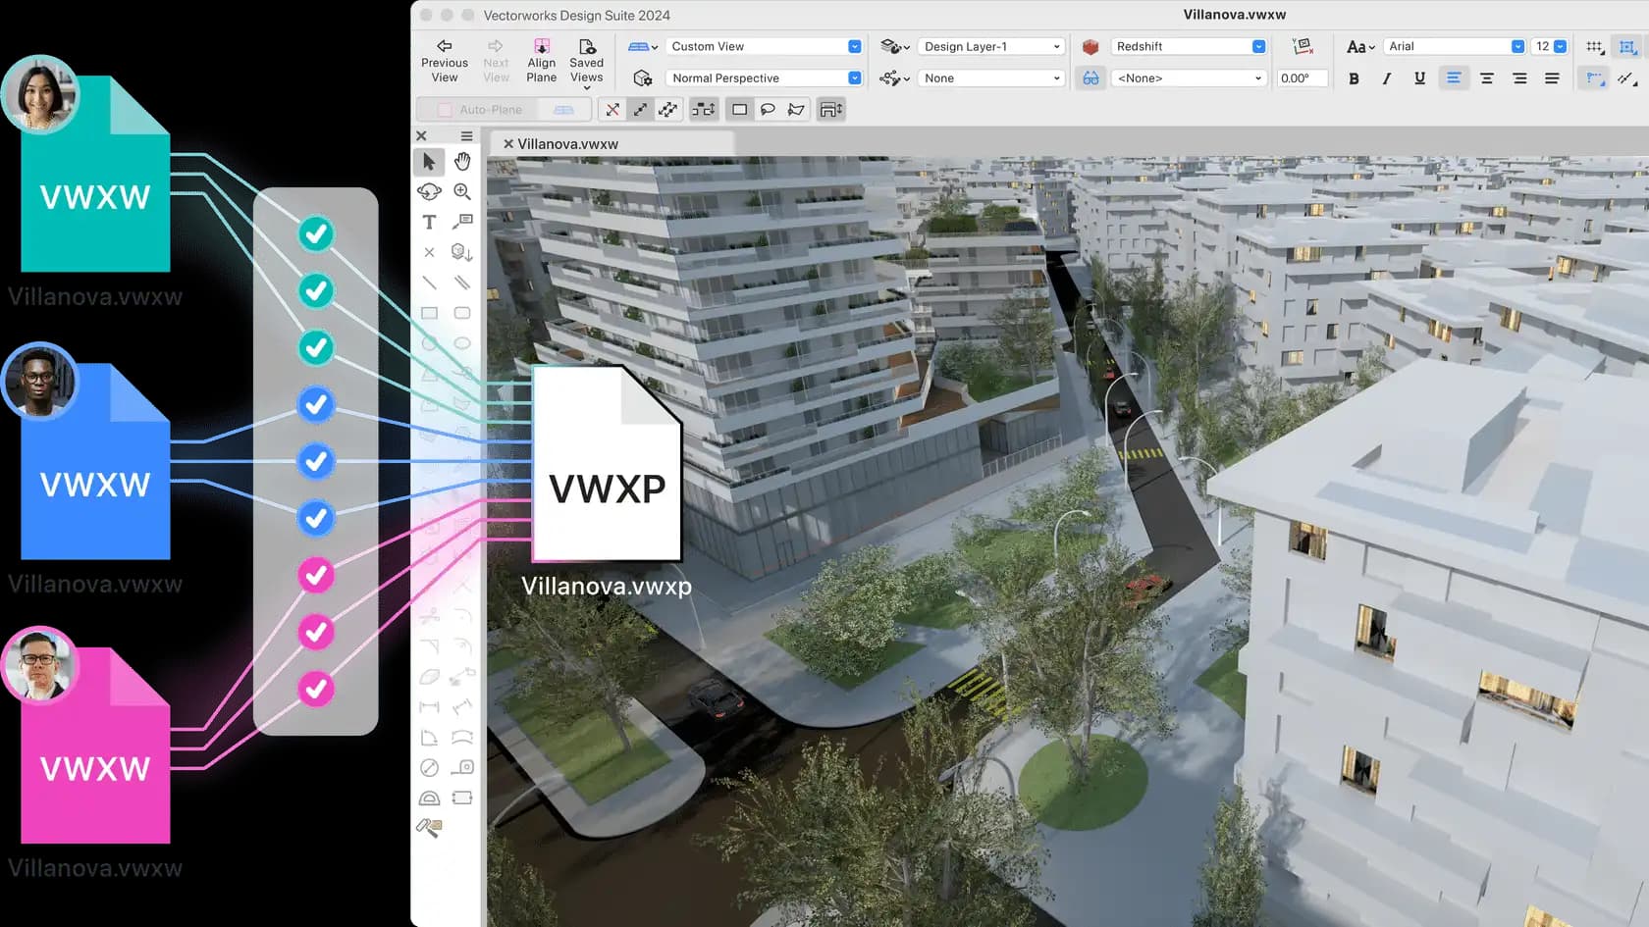
Task: Click the Redshift render cube icon
Action: click(x=1090, y=47)
